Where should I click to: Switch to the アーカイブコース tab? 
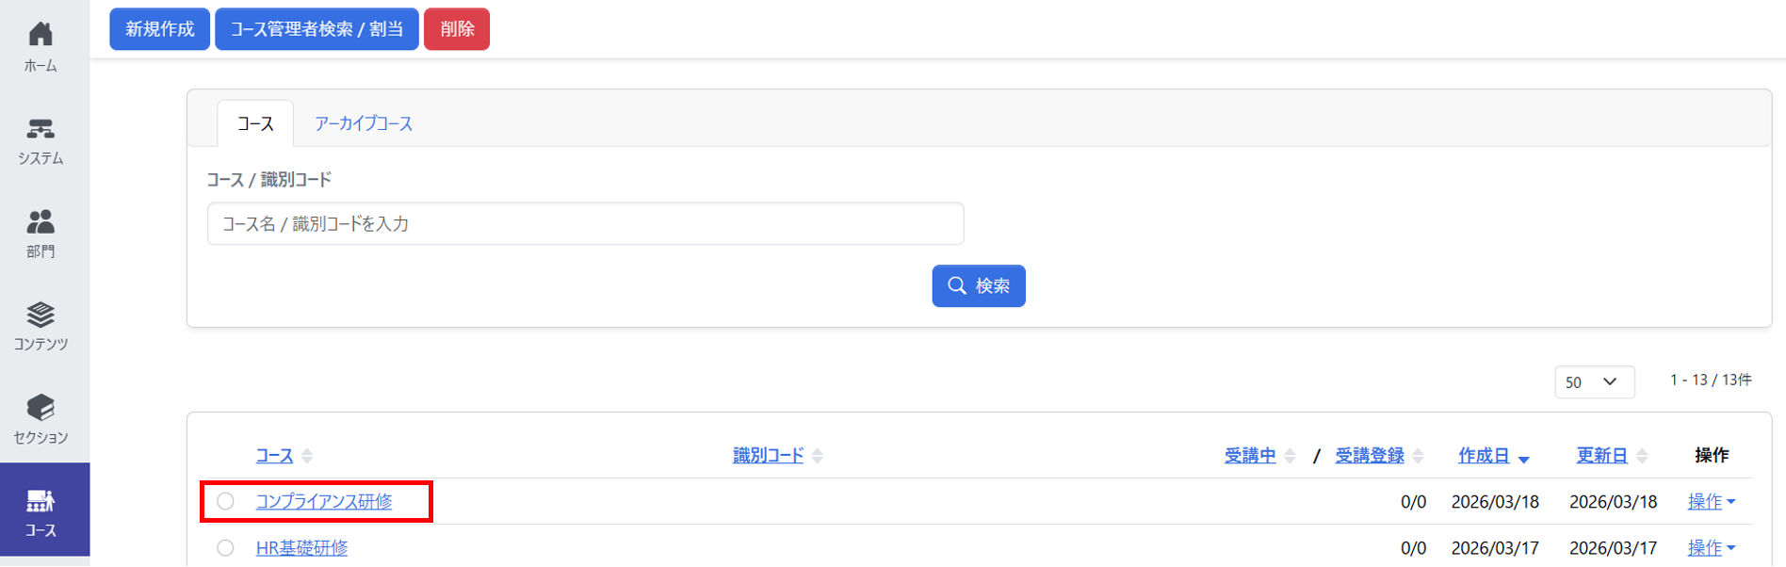364,123
